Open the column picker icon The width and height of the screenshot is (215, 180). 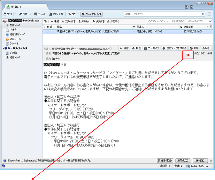tap(211, 26)
